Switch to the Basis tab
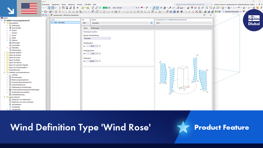Screen dimensions: 263x148 pos(86,28)
